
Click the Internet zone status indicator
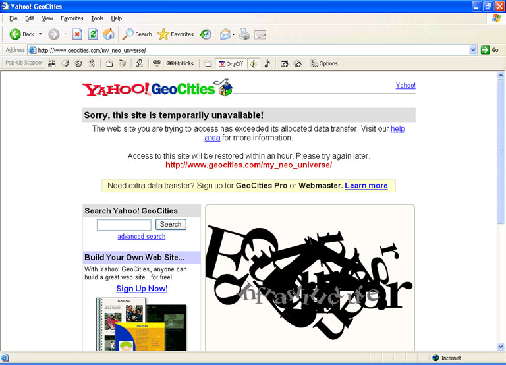point(447,358)
